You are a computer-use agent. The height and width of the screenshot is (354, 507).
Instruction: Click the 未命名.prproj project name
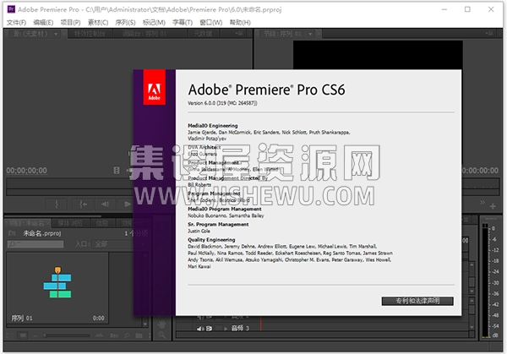(42, 233)
